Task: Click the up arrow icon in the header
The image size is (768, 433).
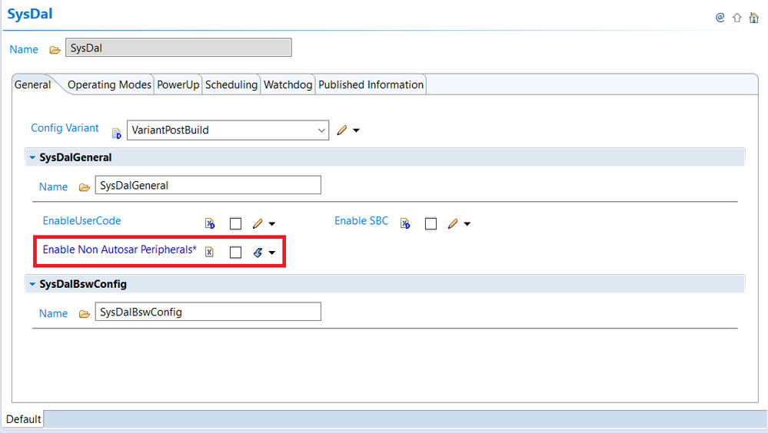Action: (736, 17)
